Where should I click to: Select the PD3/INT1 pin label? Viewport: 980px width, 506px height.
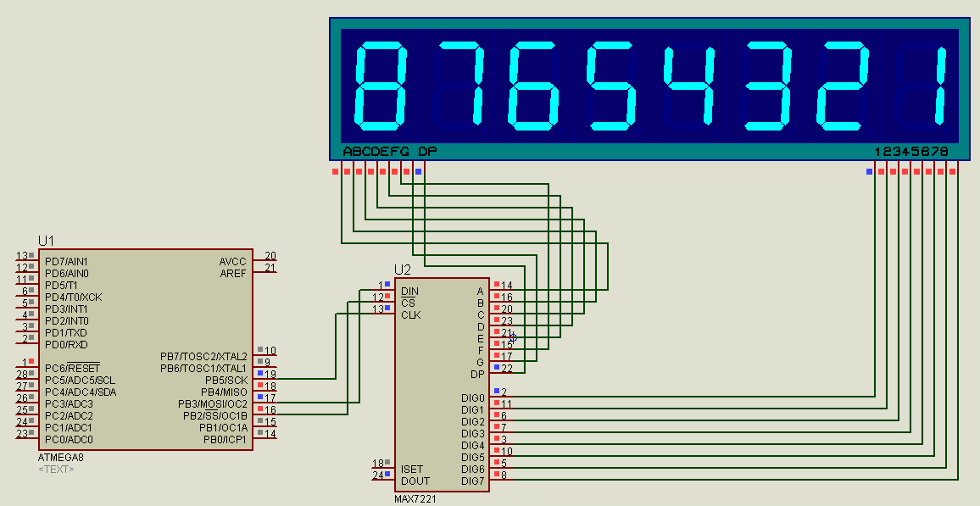pos(66,309)
